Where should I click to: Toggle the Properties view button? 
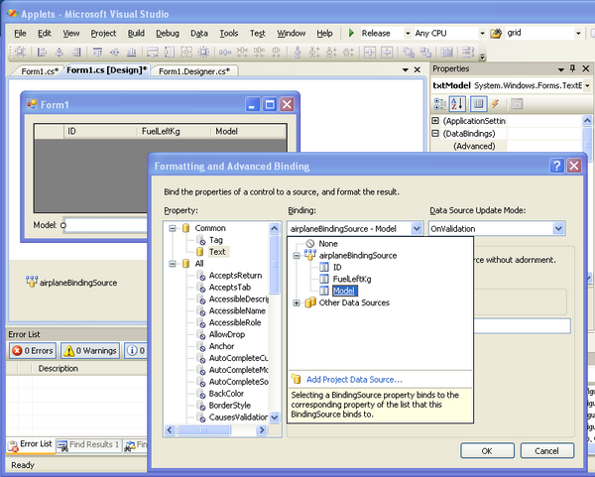479,103
